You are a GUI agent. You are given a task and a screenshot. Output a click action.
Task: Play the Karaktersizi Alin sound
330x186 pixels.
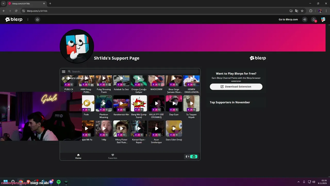pyautogui.click(x=121, y=103)
